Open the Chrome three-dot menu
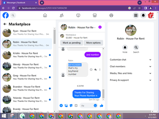 [x=156, y=8]
